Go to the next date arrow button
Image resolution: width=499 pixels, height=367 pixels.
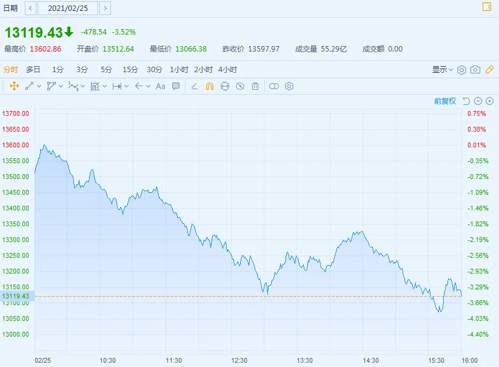[x=105, y=8]
